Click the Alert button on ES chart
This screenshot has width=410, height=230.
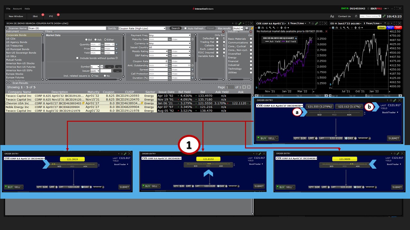[382, 28]
